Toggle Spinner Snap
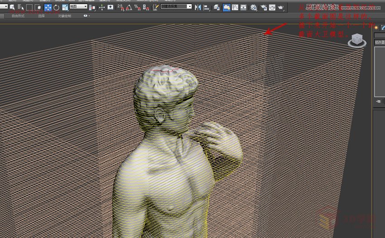The image size is (385, 238). 146,7
